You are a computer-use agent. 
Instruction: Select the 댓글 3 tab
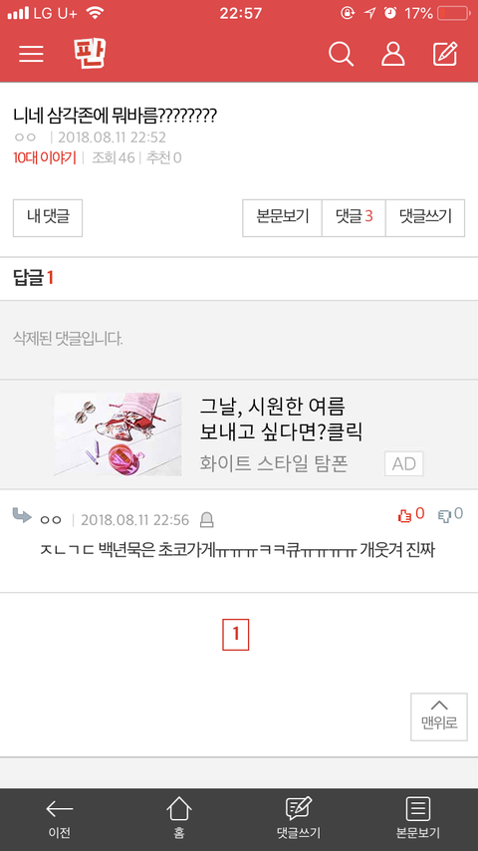click(x=354, y=218)
